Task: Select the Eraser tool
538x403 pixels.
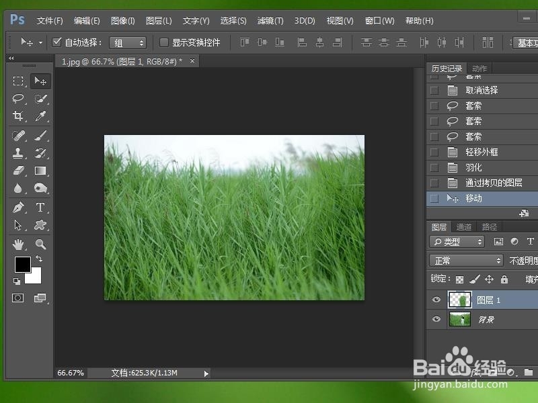Action: click(x=18, y=171)
